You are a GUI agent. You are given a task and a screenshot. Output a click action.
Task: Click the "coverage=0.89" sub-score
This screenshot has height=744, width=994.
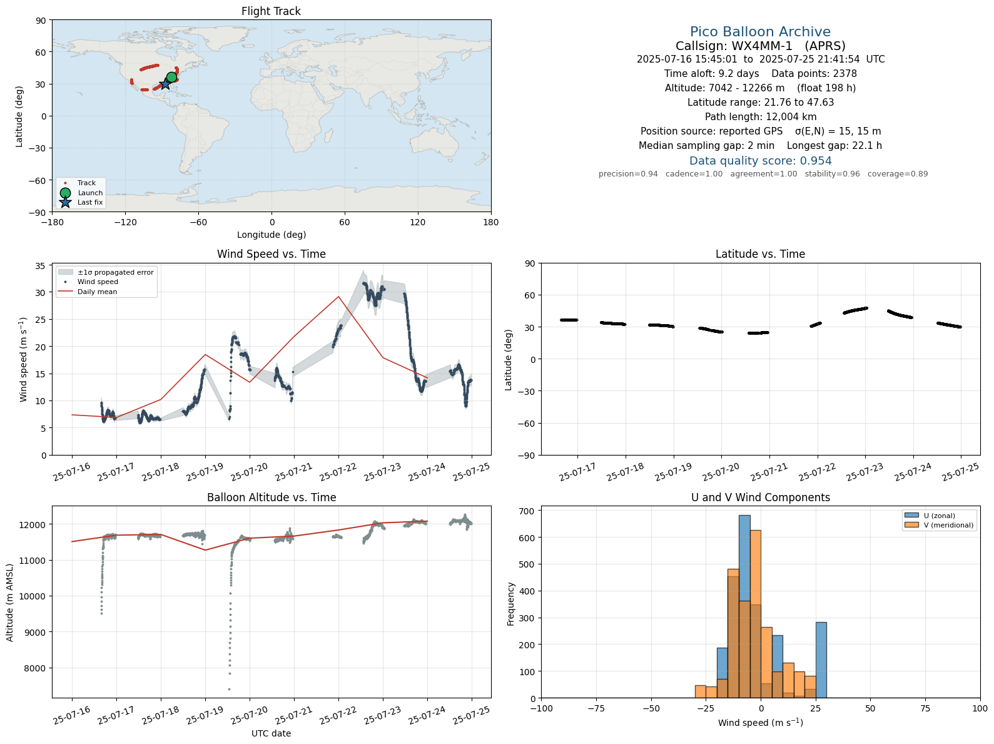(x=898, y=174)
